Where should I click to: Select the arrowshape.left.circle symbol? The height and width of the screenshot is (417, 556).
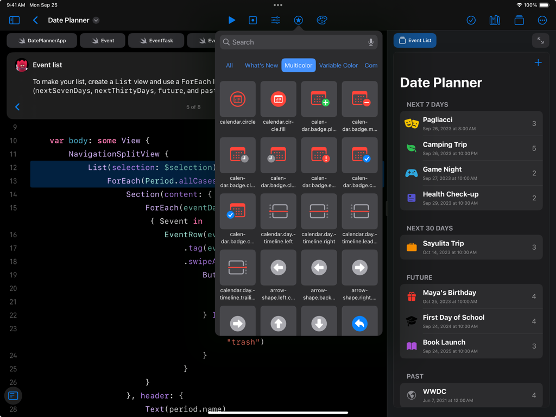278,267
